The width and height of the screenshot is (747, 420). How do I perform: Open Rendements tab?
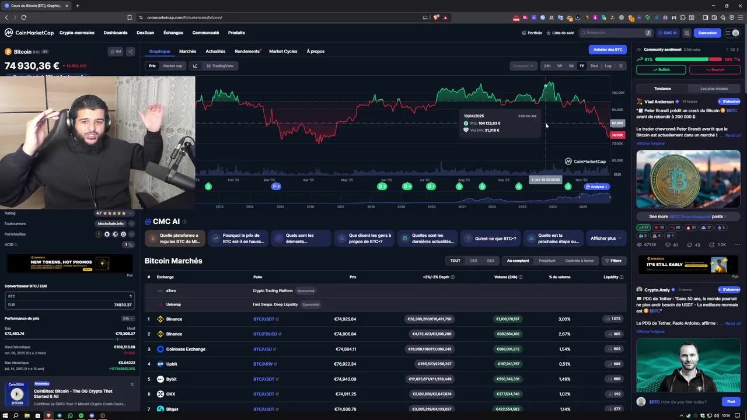click(247, 51)
